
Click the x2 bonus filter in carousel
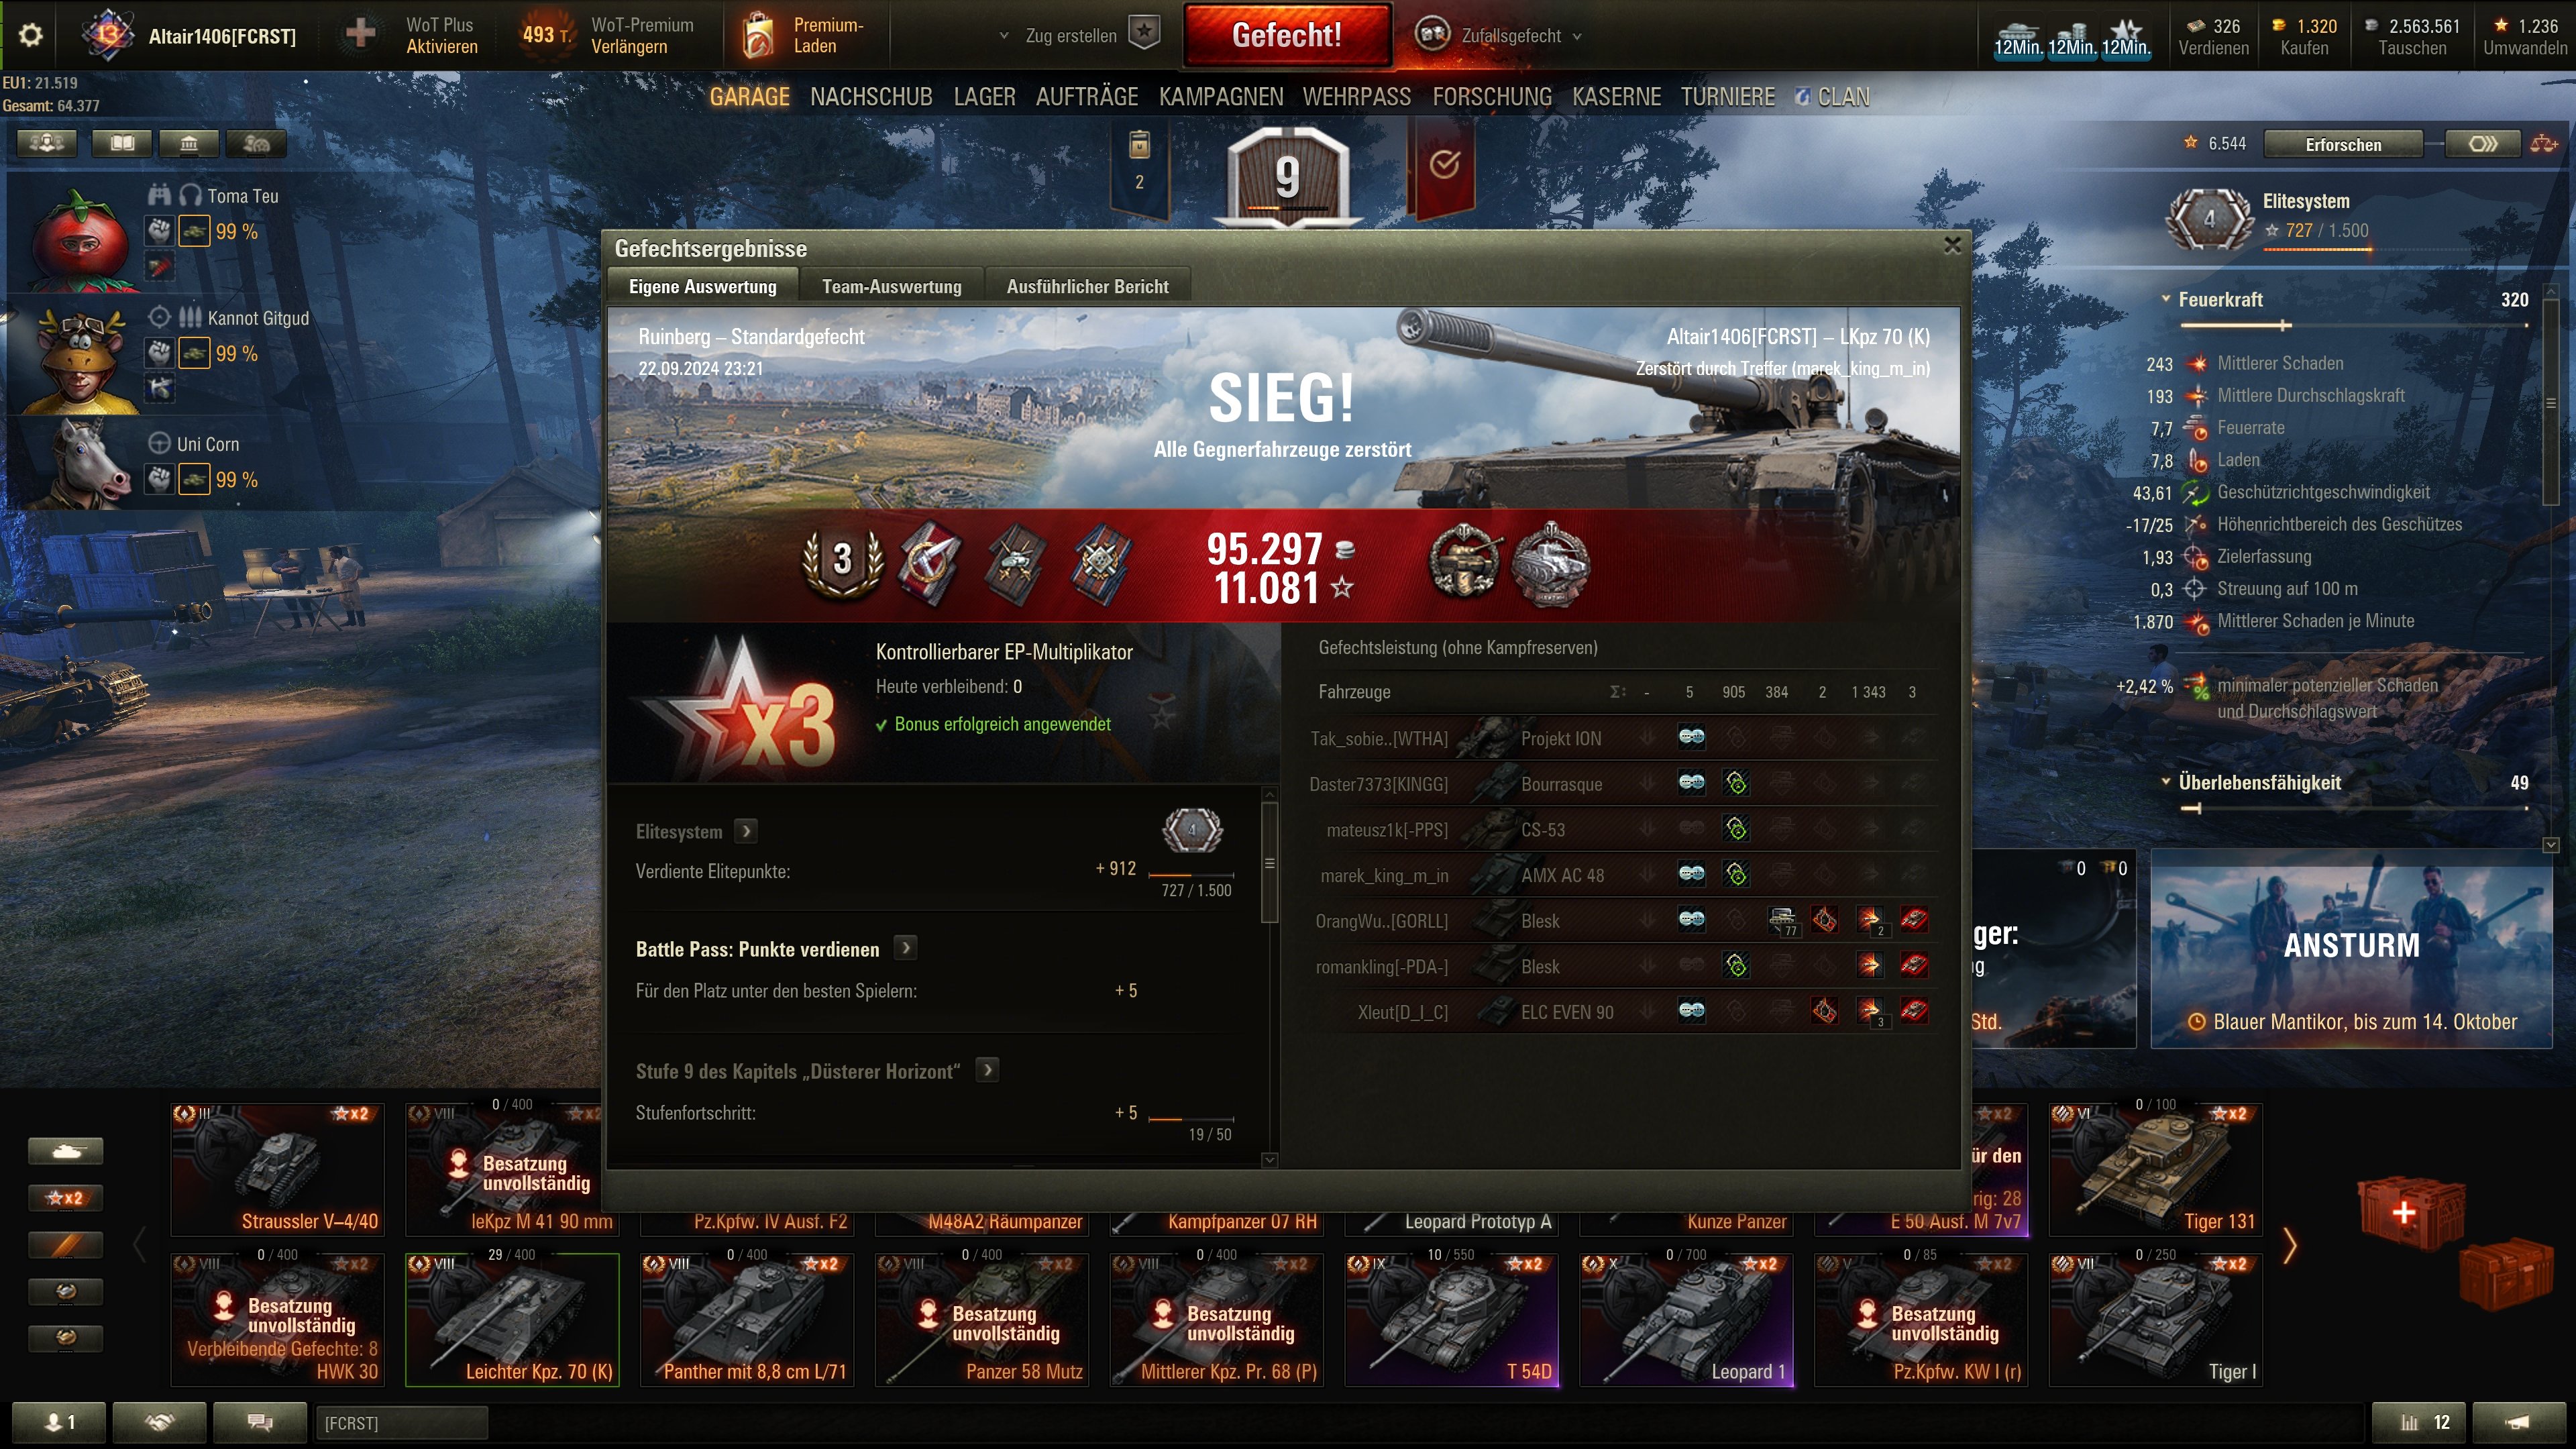click(66, 1198)
